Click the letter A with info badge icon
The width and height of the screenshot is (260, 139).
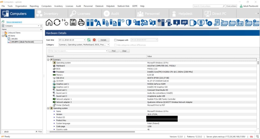(x=98, y=22)
